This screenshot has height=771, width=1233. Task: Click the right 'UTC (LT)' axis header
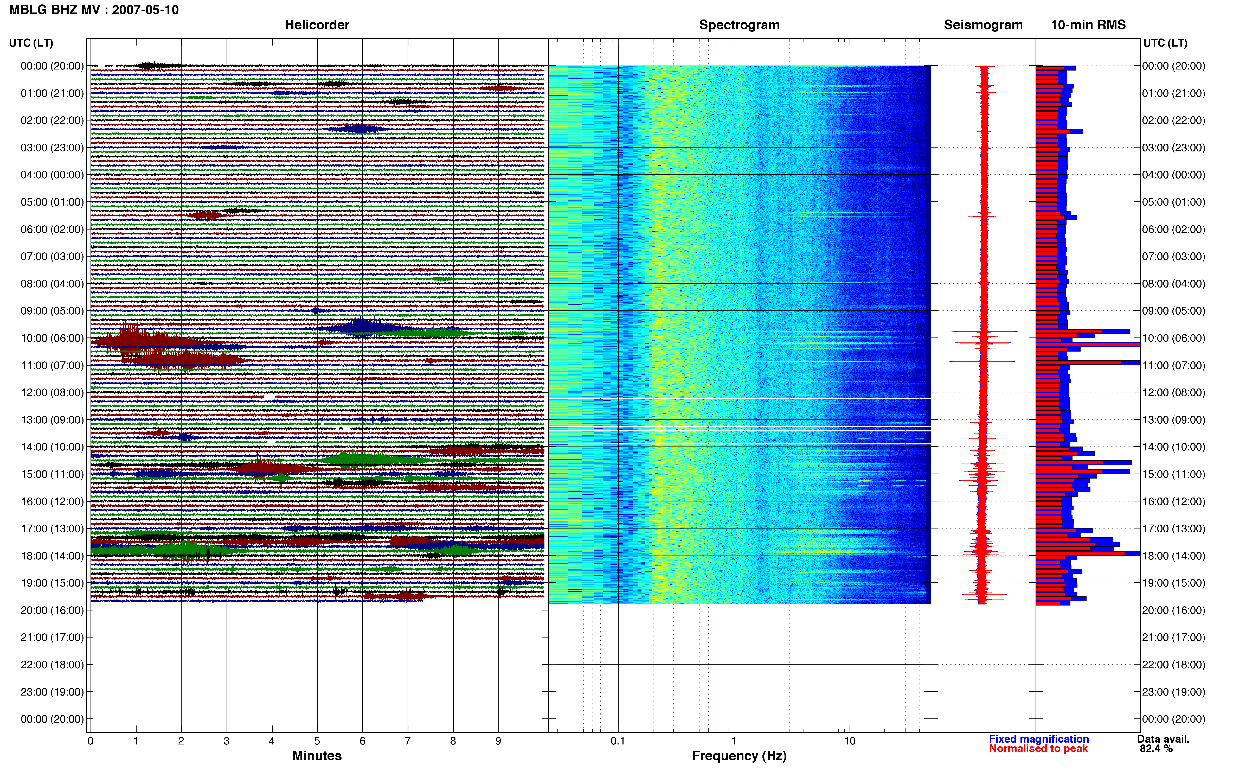(x=1165, y=43)
